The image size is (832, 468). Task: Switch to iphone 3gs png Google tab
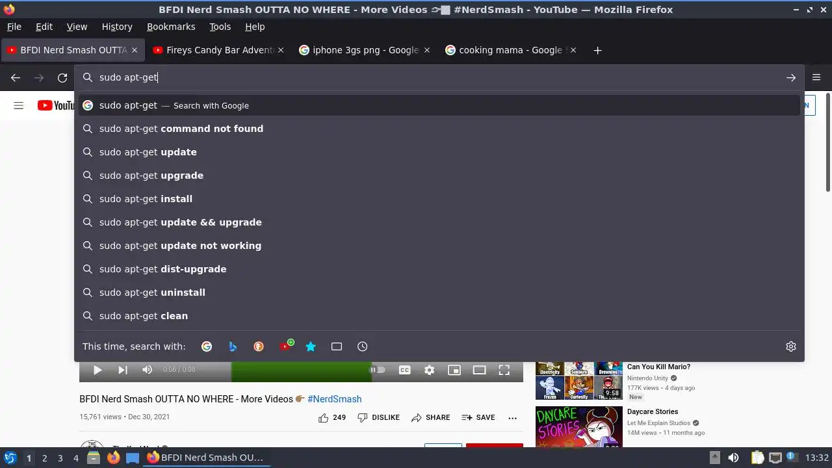pyautogui.click(x=364, y=50)
